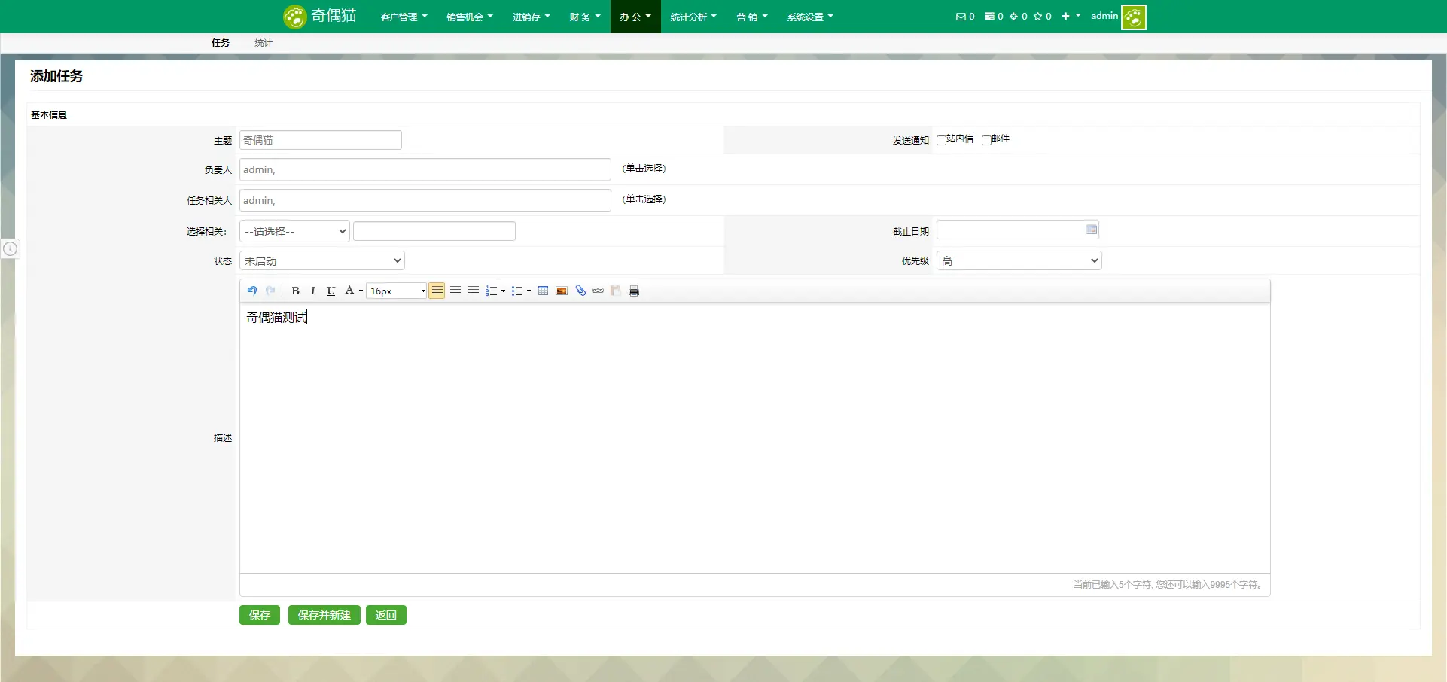
Task: Open the server list icon in header
Action: coord(989,16)
